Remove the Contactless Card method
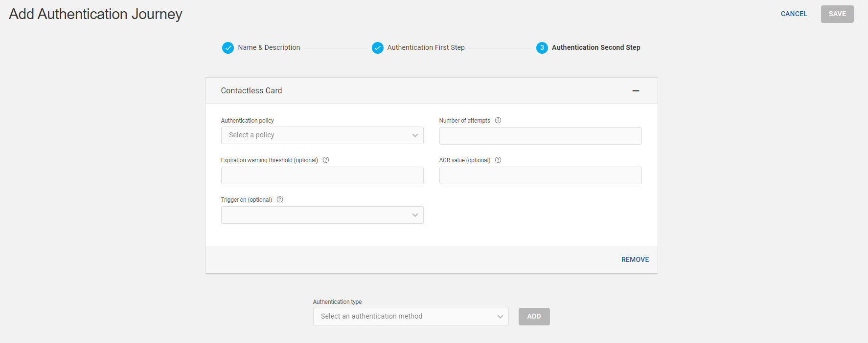 pyautogui.click(x=635, y=259)
